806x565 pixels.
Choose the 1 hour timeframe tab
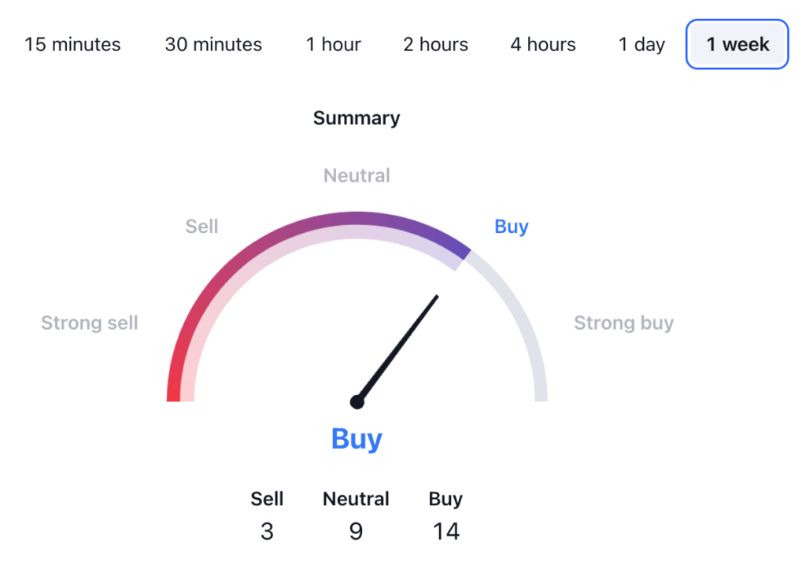tap(334, 44)
